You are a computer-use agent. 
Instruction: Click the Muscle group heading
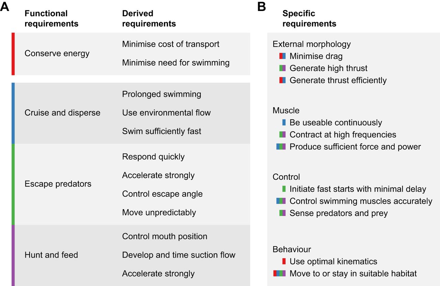286,110
